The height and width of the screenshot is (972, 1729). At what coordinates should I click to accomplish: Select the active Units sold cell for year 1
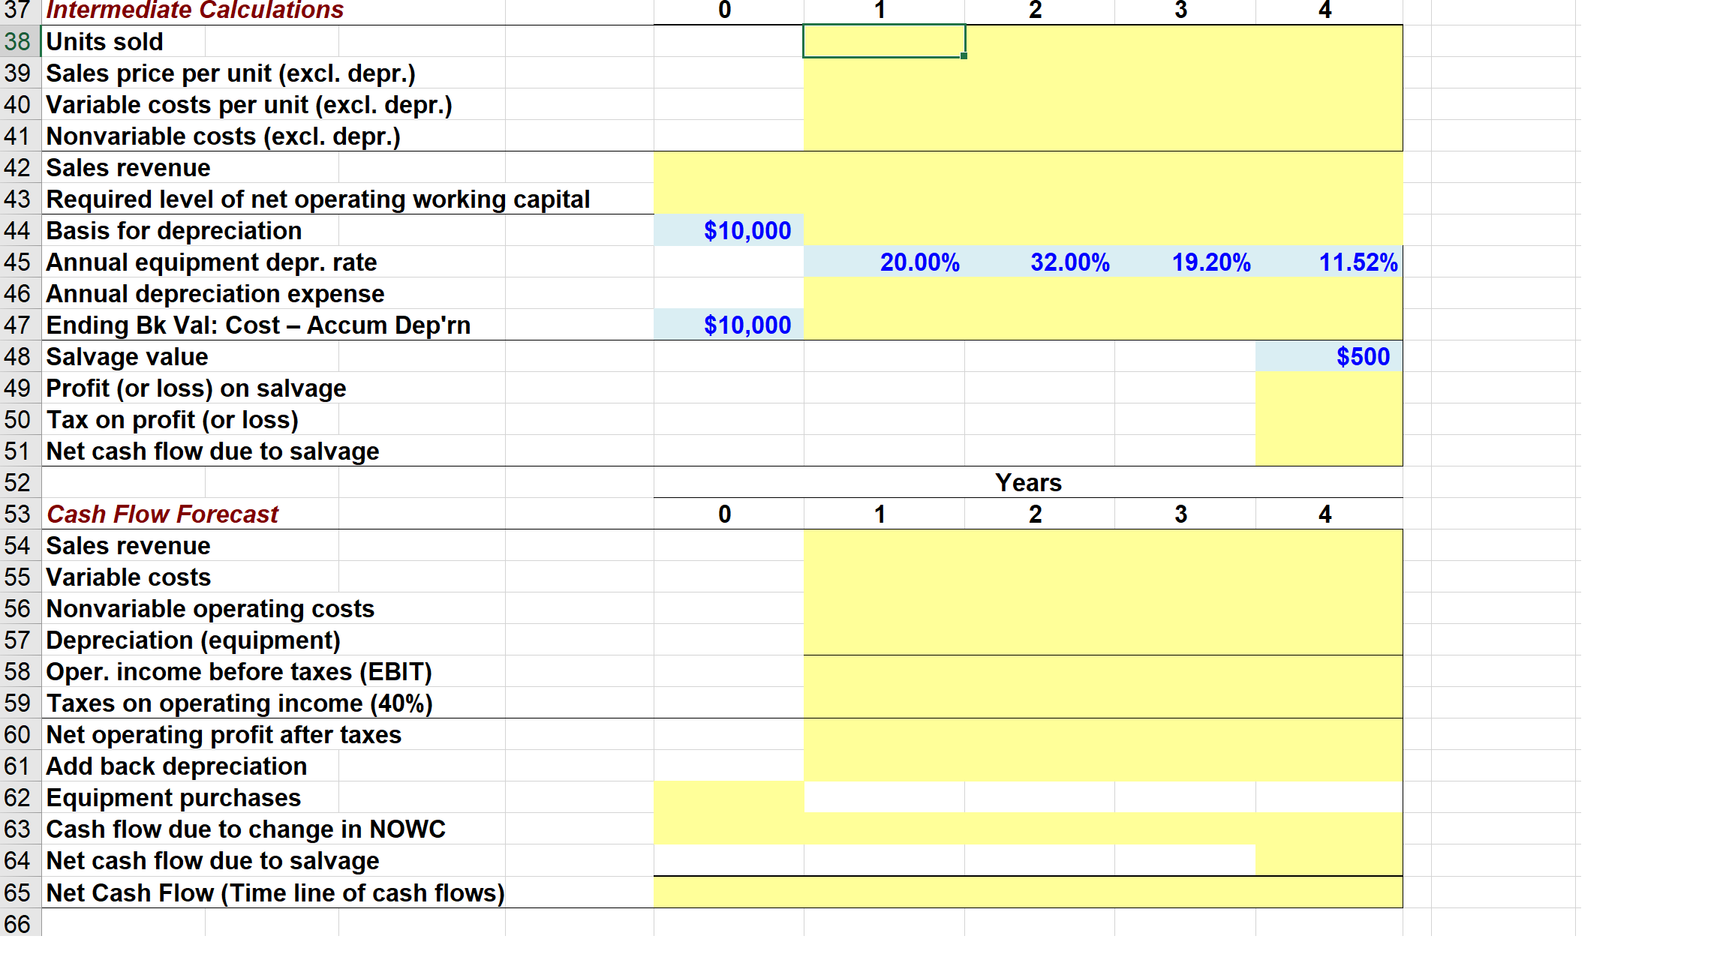click(882, 42)
